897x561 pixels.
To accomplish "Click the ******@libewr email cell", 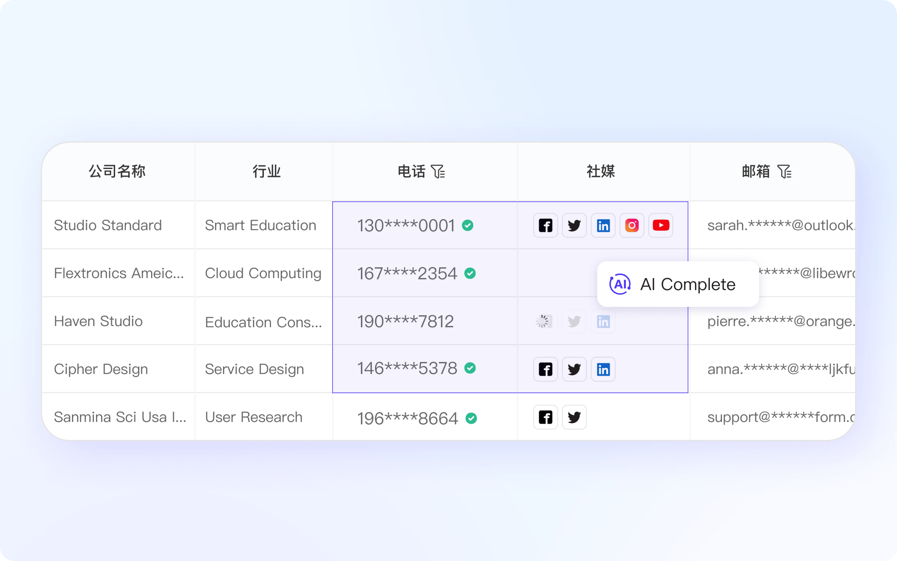I will [x=807, y=273].
